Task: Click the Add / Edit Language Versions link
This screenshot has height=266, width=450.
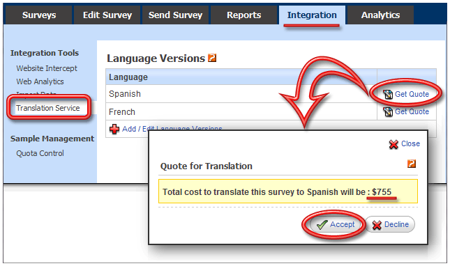Action: (x=172, y=129)
